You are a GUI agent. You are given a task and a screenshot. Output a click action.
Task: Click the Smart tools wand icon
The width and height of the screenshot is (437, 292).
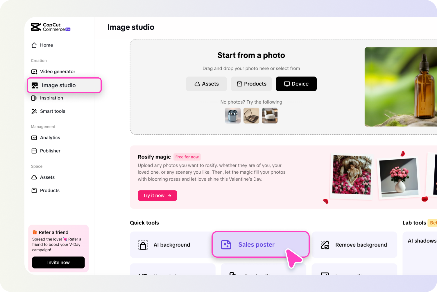(34, 111)
